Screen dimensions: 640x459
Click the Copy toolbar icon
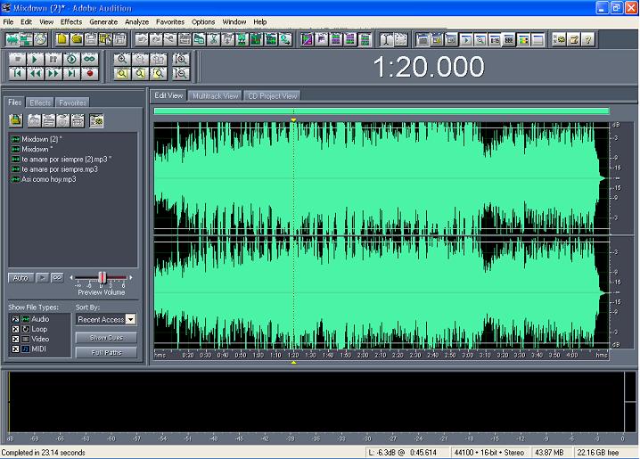pyautogui.click(x=199, y=39)
